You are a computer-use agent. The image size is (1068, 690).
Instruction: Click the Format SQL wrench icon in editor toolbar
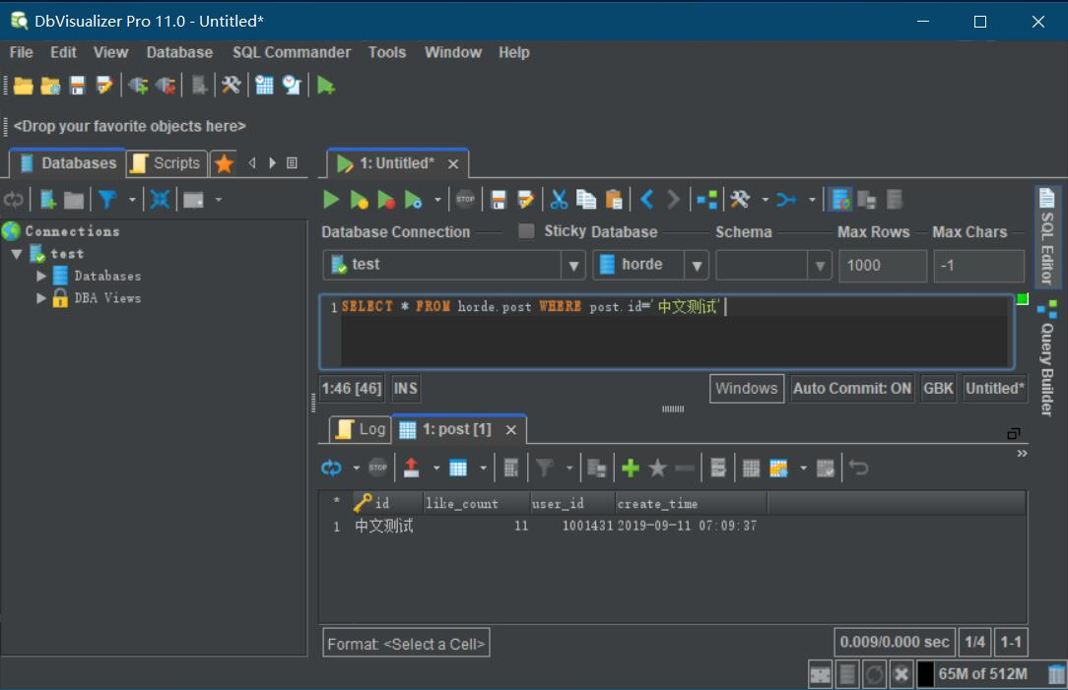pyautogui.click(x=740, y=200)
